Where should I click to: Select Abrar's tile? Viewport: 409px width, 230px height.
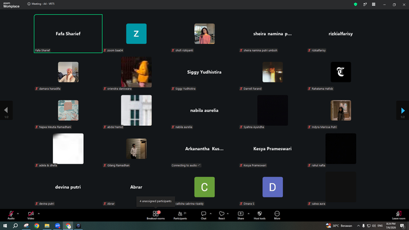[x=136, y=187]
